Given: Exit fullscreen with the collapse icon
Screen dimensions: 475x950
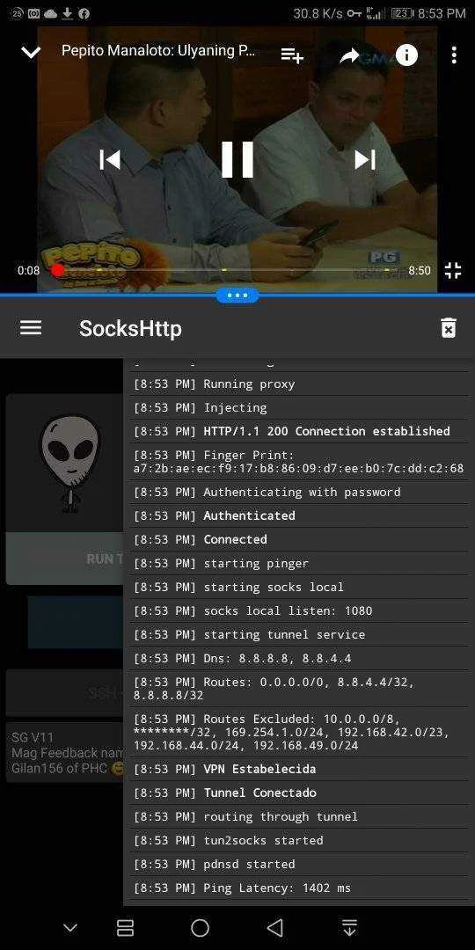Looking at the screenshot, I should point(453,270).
